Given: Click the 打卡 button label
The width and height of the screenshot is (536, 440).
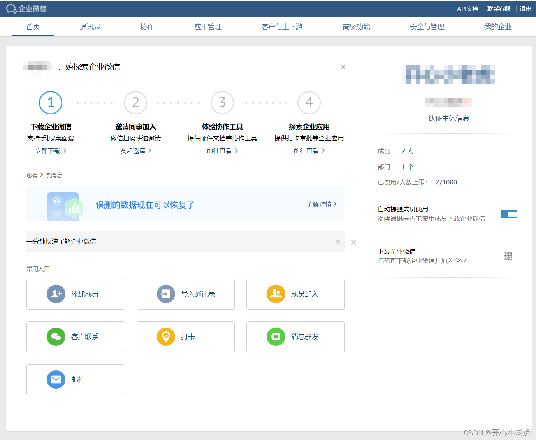Looking at the screenshot, I should [x=188, y=337].
